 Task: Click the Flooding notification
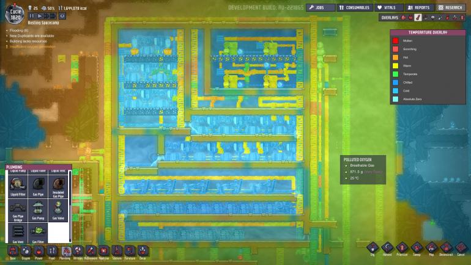pos(18,31)
